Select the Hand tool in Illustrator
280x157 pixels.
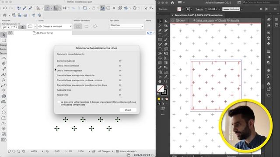[x=160, y=82]
